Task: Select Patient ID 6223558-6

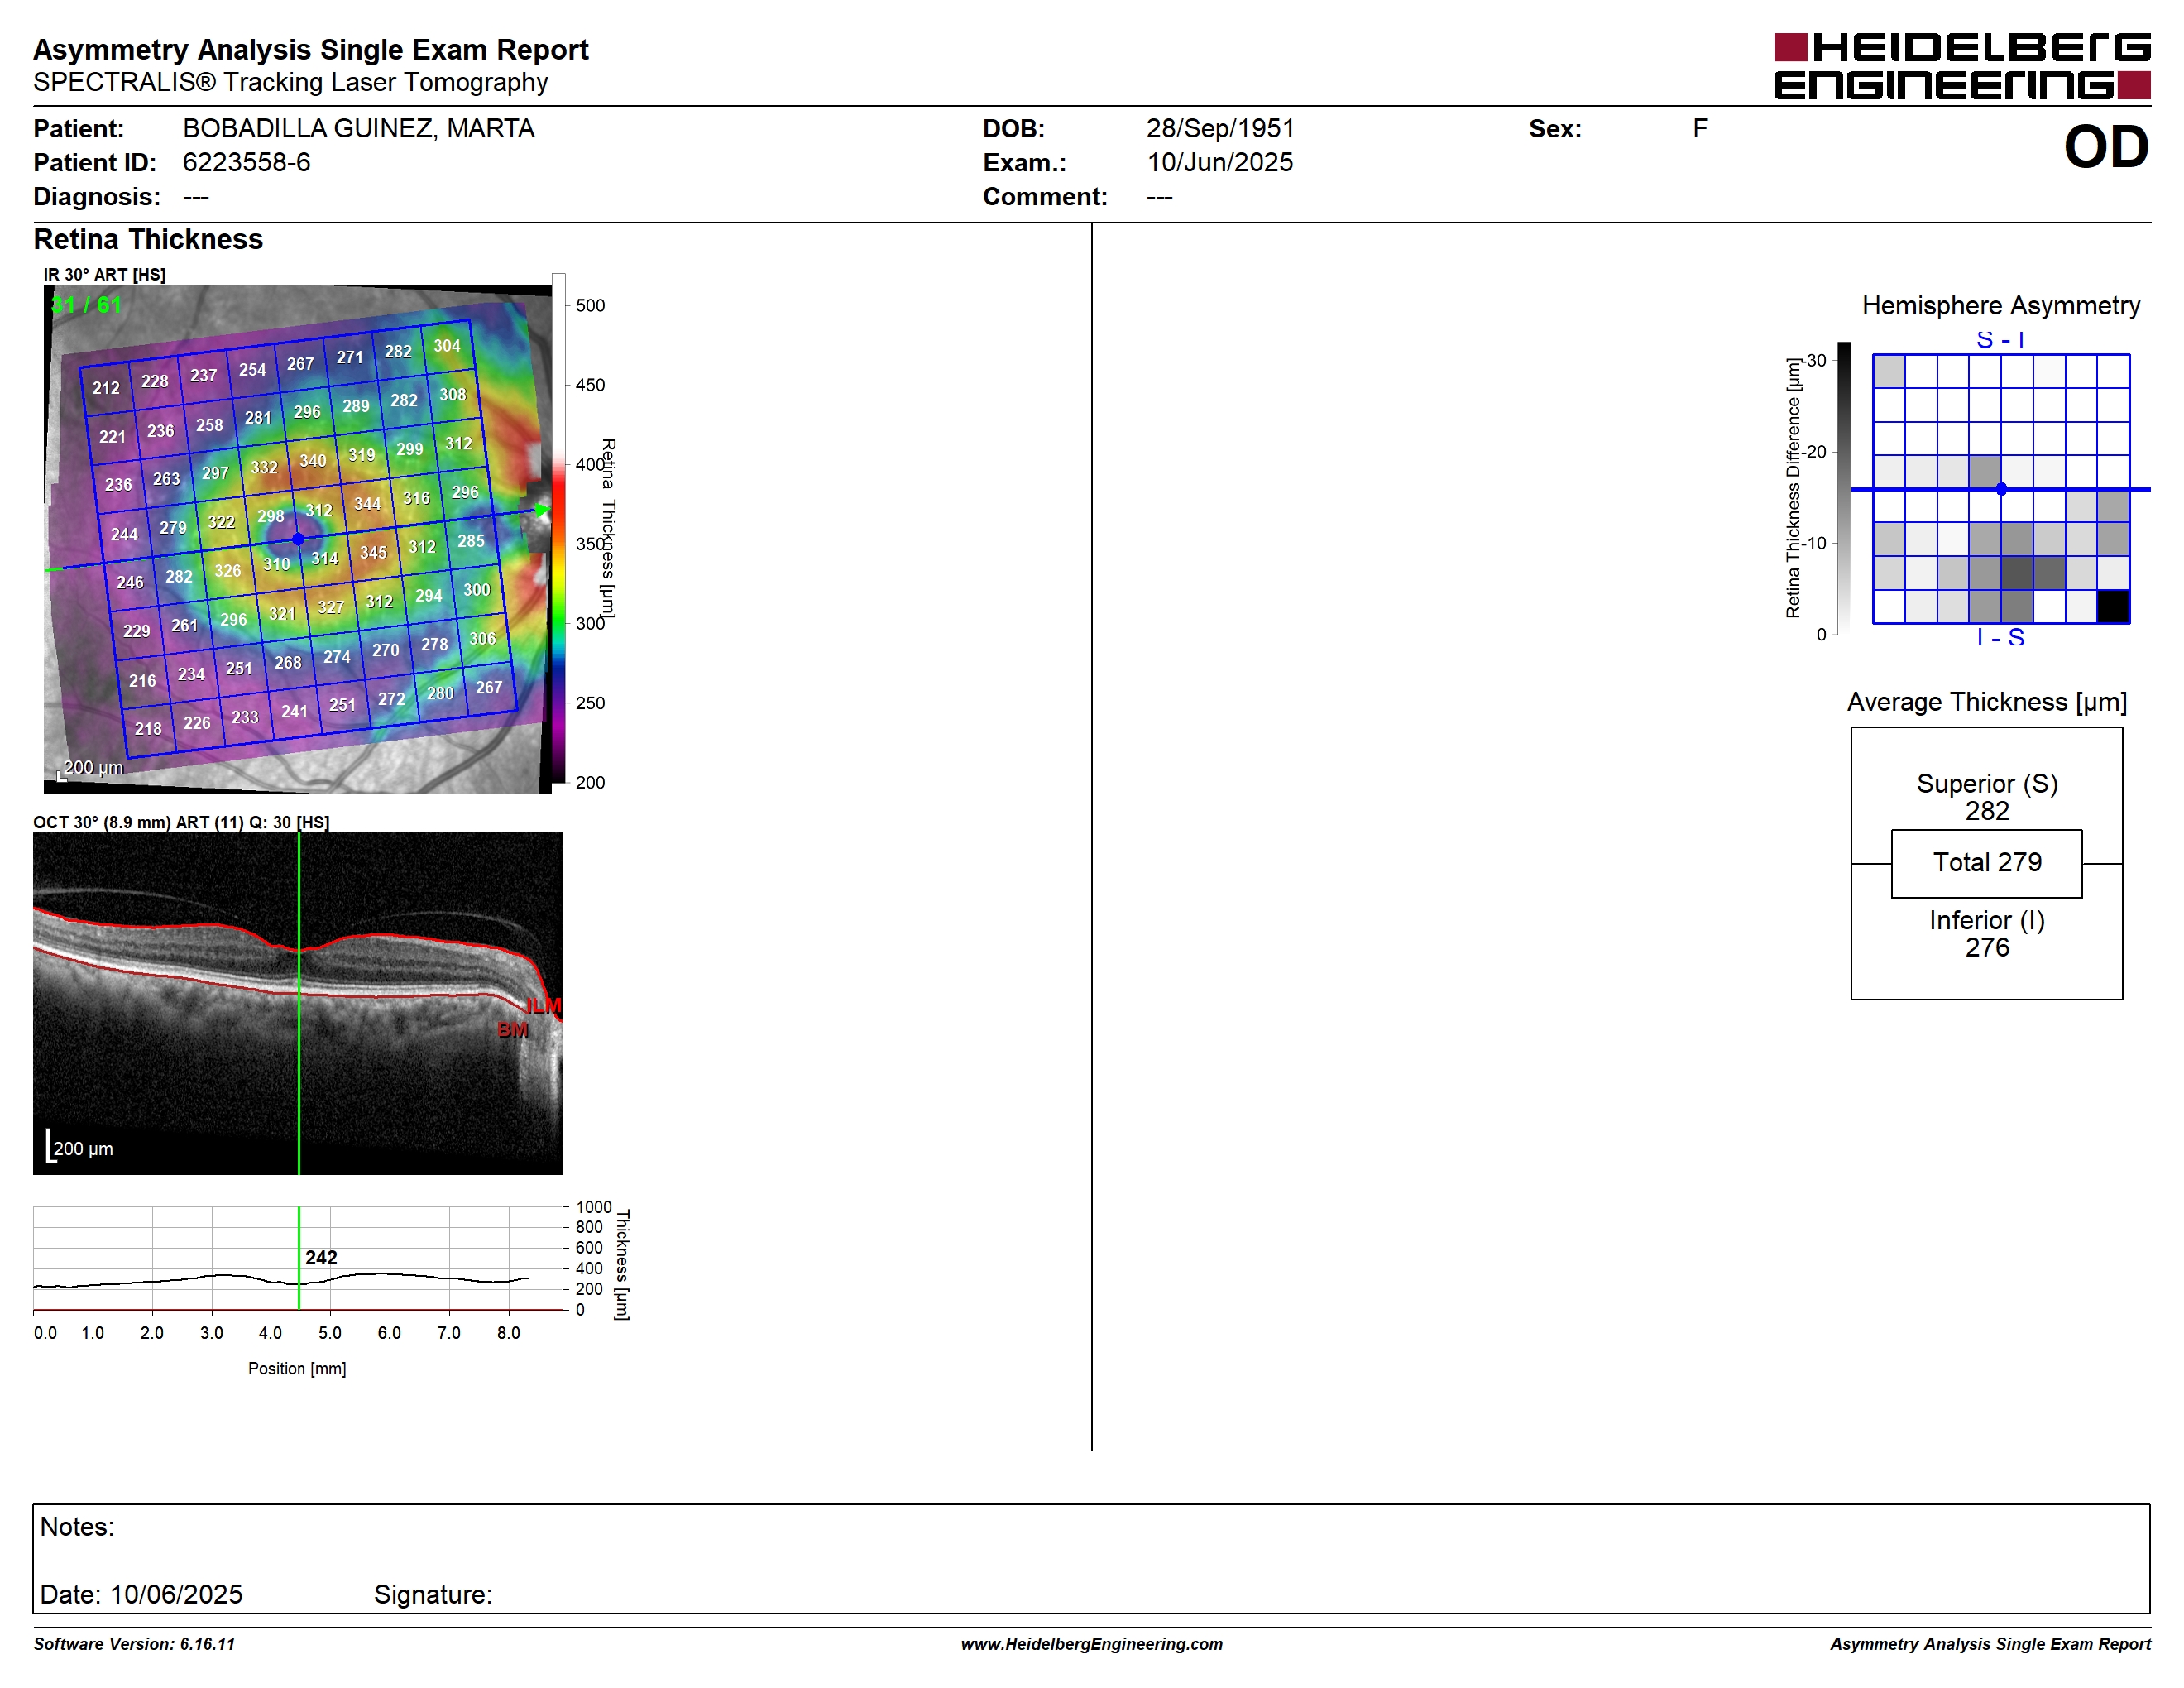Action: (x=246, y=163)
